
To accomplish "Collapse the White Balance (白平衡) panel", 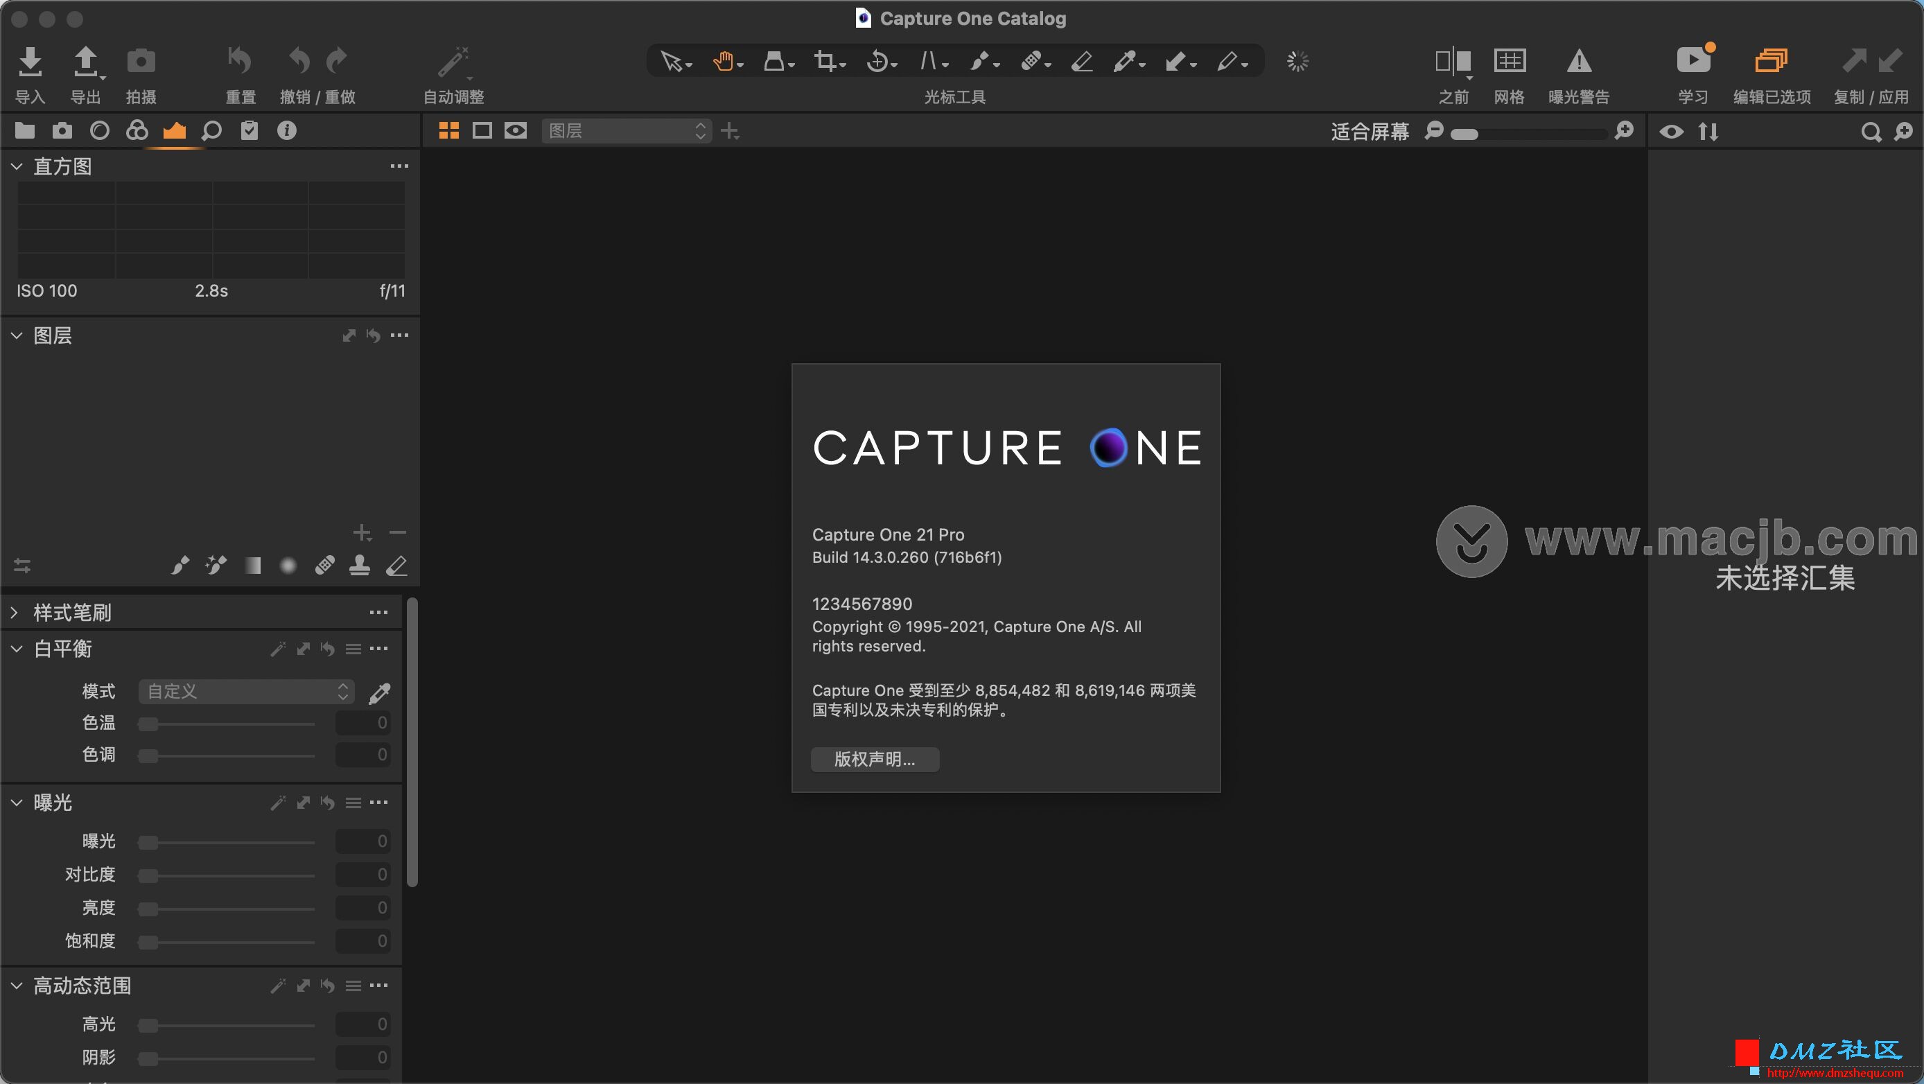I will 17,649.
